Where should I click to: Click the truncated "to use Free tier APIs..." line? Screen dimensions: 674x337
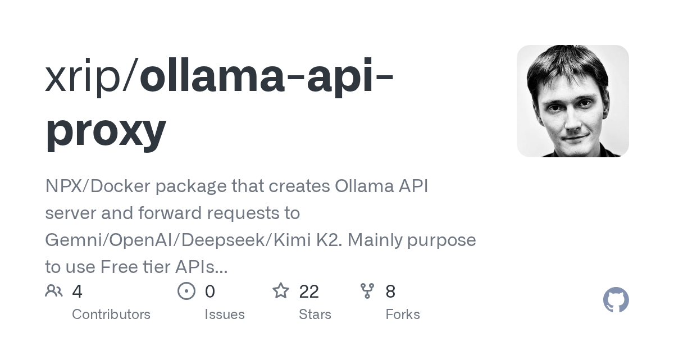tap(136, 267)
